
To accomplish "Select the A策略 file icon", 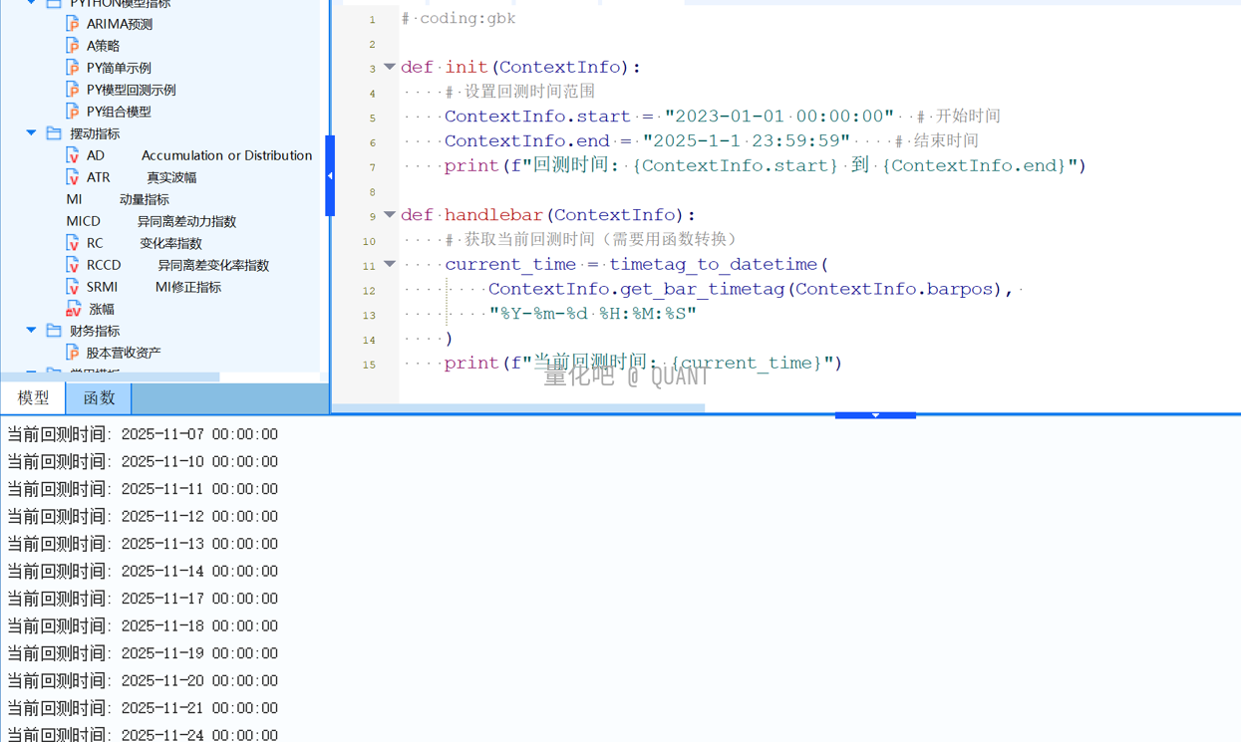I will 73,45.
